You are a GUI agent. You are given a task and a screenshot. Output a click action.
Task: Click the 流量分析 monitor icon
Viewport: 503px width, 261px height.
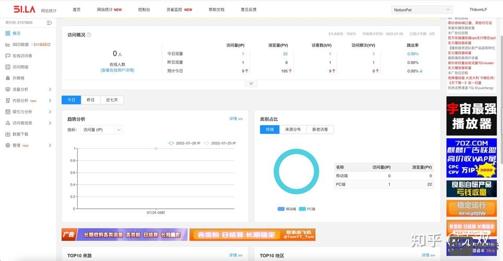pyautogui.click(x=8, y=90)
